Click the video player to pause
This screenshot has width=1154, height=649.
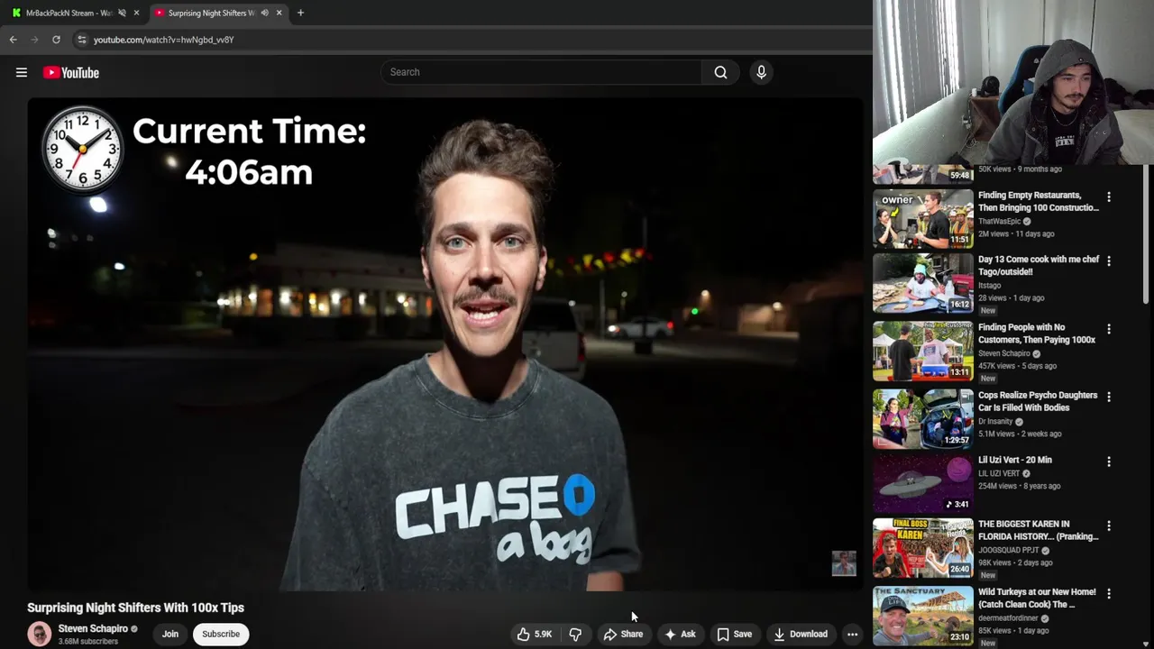(445, 344)
